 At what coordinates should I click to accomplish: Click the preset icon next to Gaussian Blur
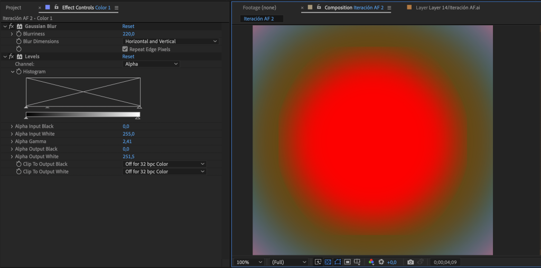20,26
